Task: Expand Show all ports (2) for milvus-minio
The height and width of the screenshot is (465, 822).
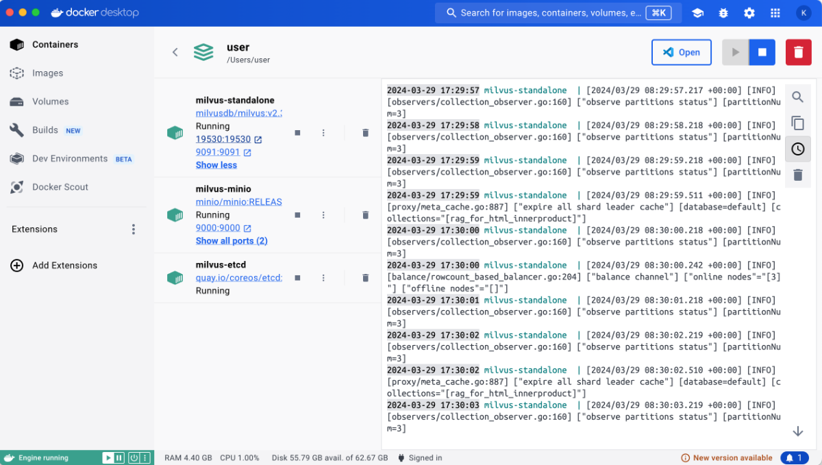Action: click(x=232, y=241)
